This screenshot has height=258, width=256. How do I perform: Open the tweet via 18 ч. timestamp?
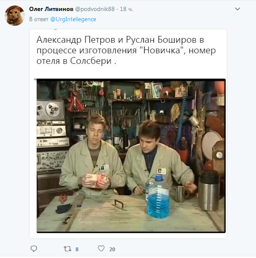(127, 9)
